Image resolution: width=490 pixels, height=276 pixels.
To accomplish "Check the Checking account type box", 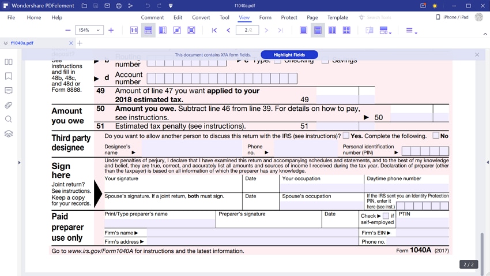I will pos(277,61).
